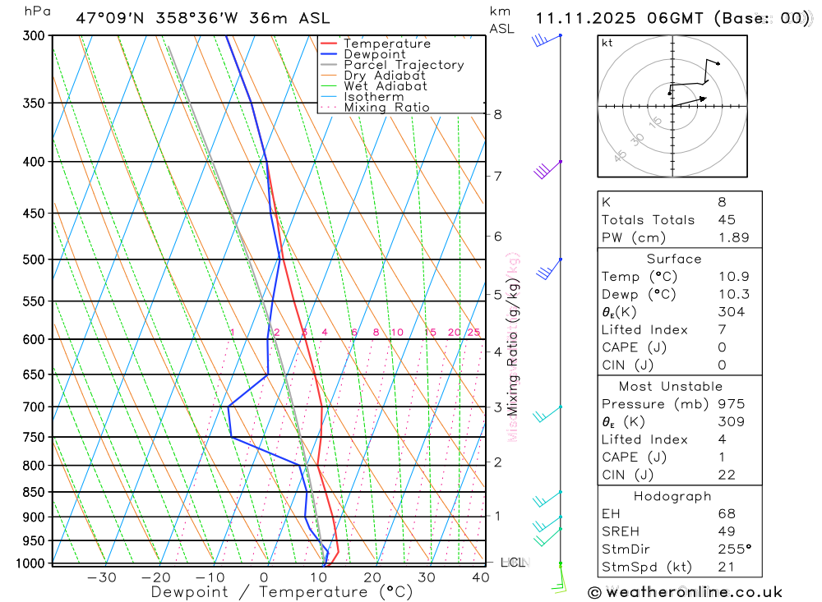Click the 1000 pressure level label
This screenshot has width=822, height=602.
tap(30, 563)
